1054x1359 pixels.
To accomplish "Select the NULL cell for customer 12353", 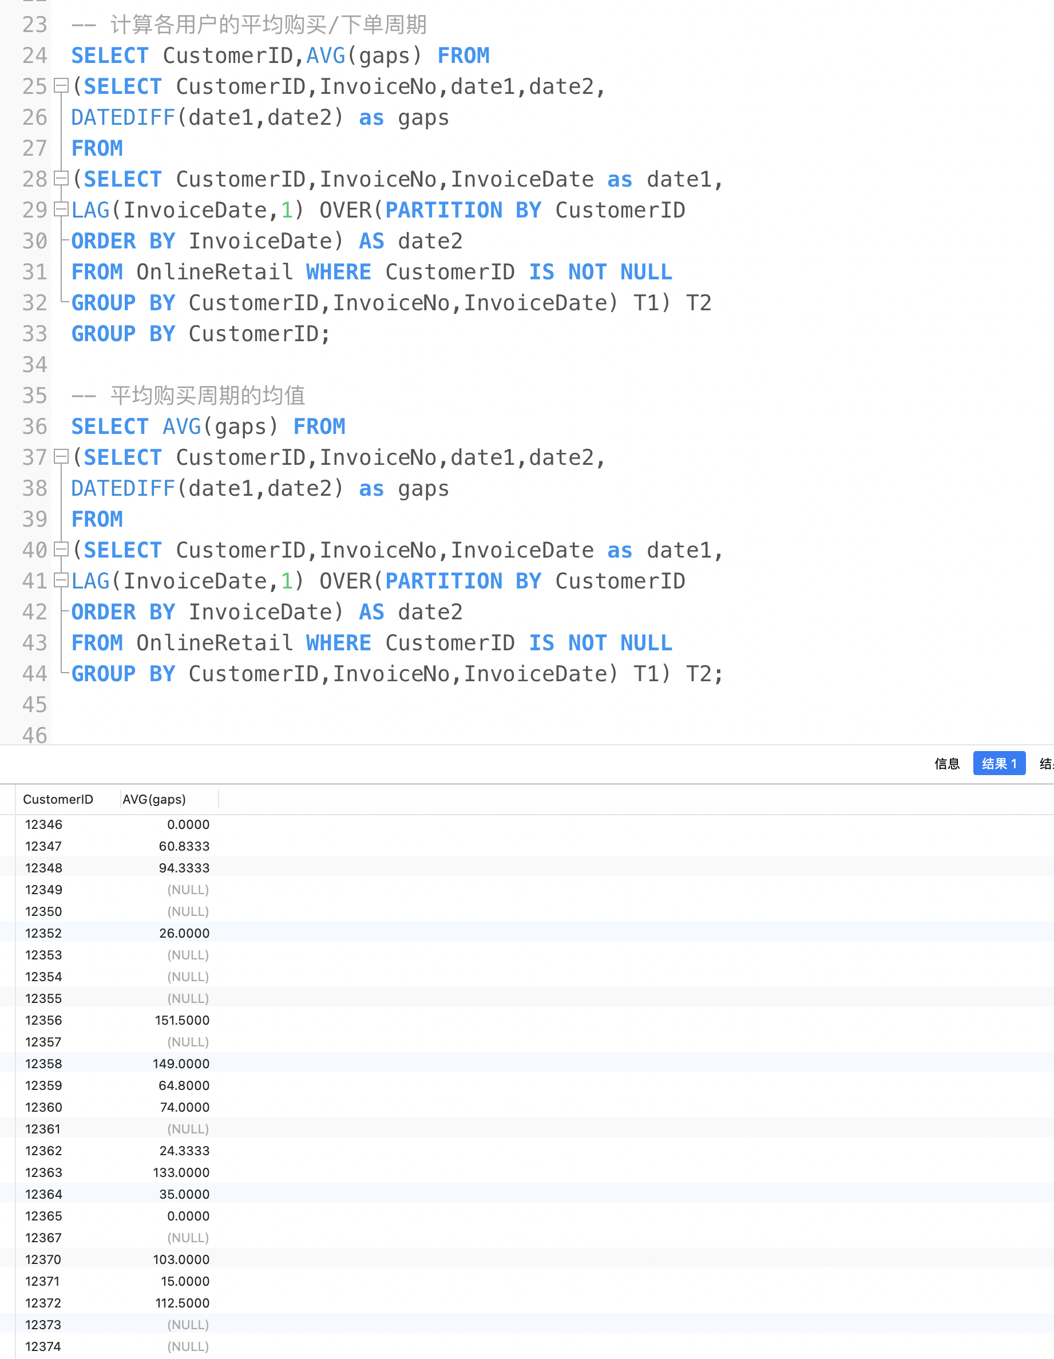I will pos(188,955).
